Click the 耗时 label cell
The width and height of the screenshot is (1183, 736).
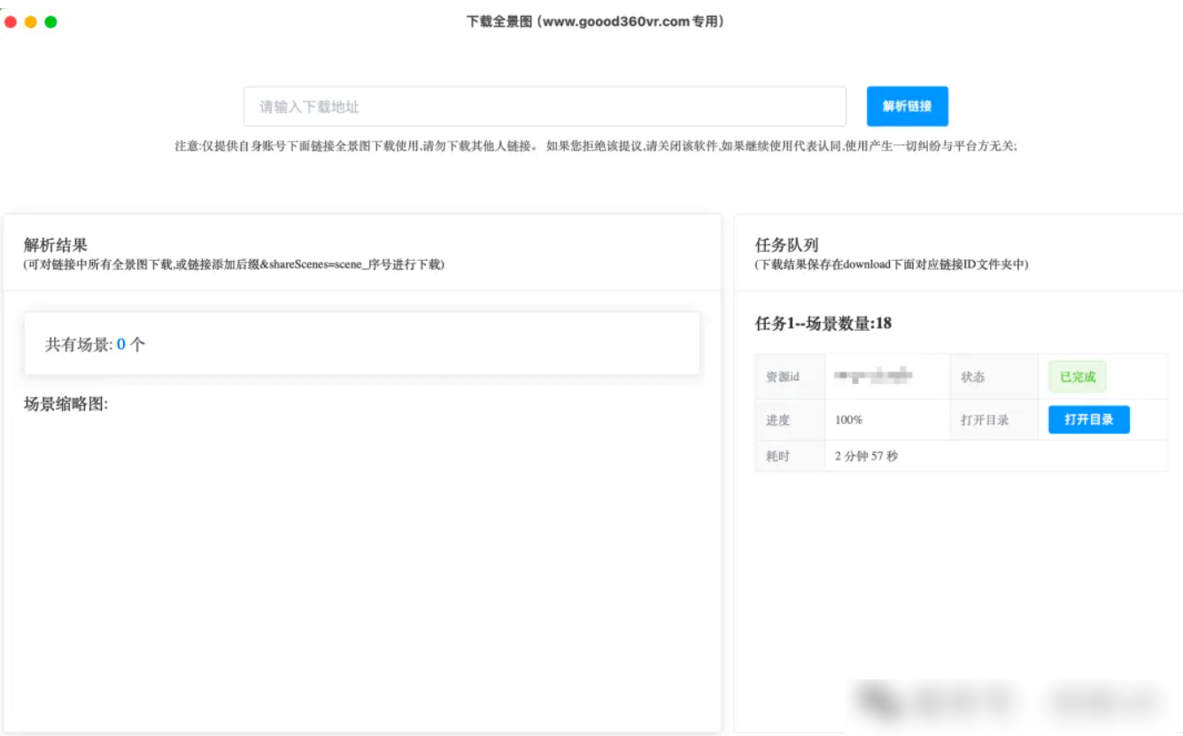click(x=777, y=456)
